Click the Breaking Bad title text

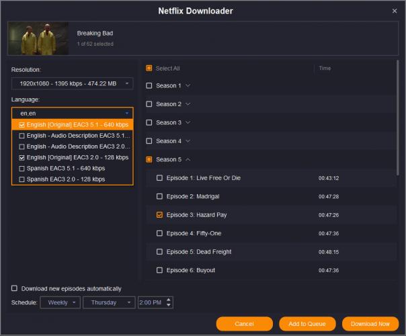95,33
